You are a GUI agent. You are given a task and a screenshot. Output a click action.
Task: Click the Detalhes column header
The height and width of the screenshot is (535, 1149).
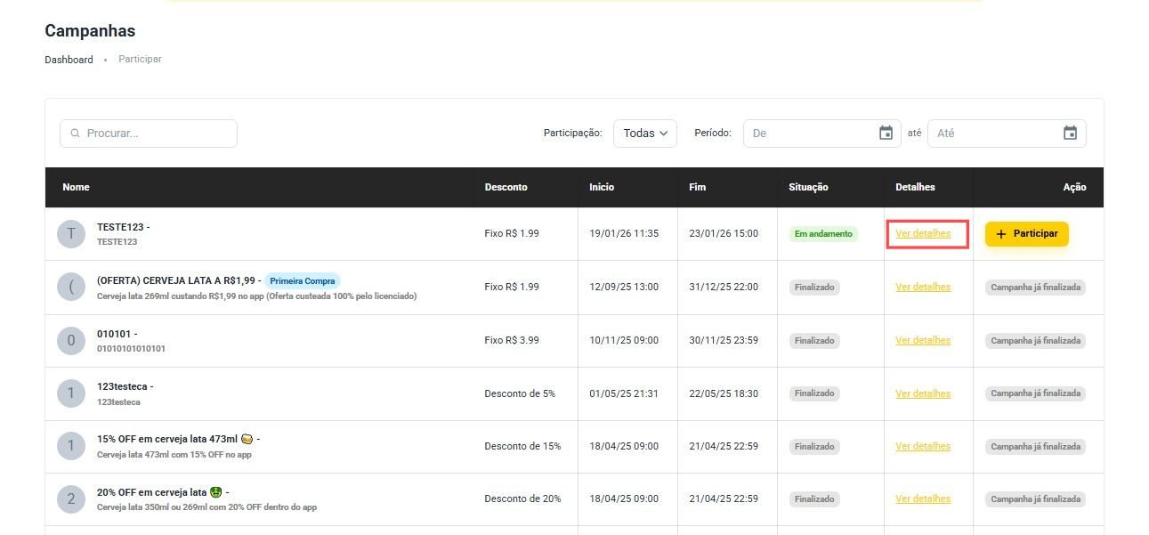(x=915, y=187)
